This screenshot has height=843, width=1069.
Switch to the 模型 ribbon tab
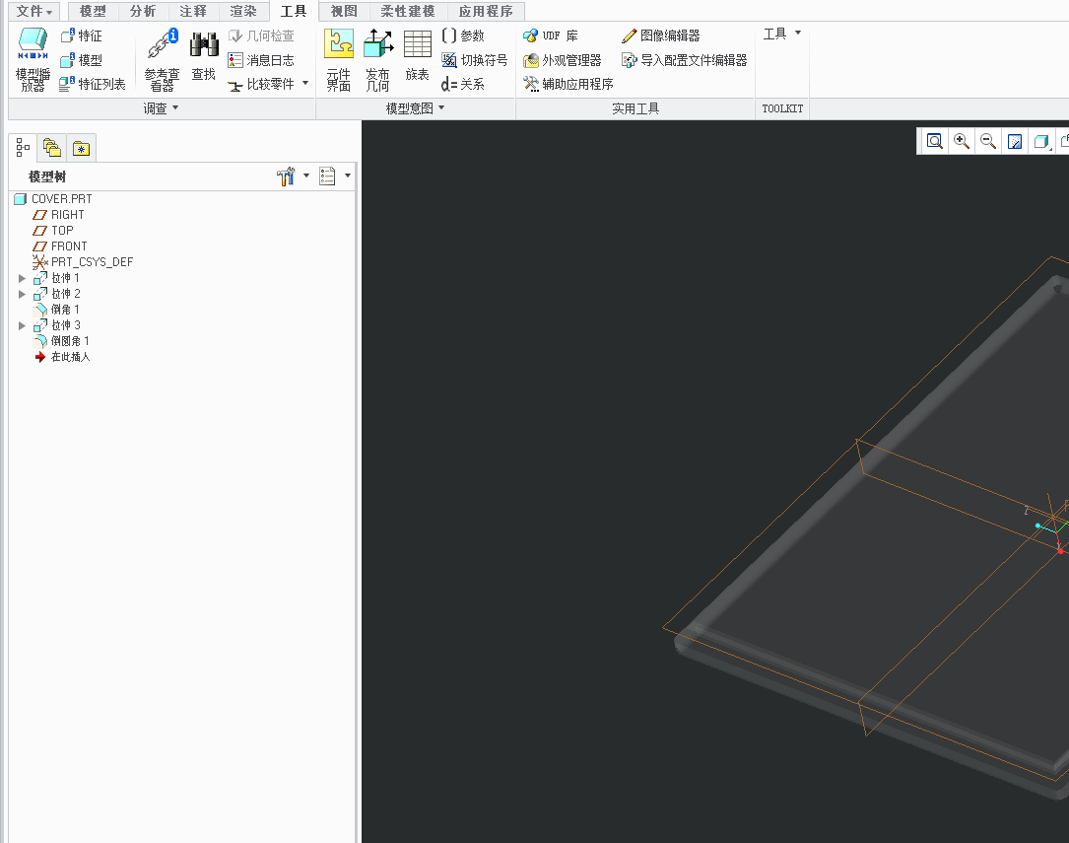(x=93, y=11)
